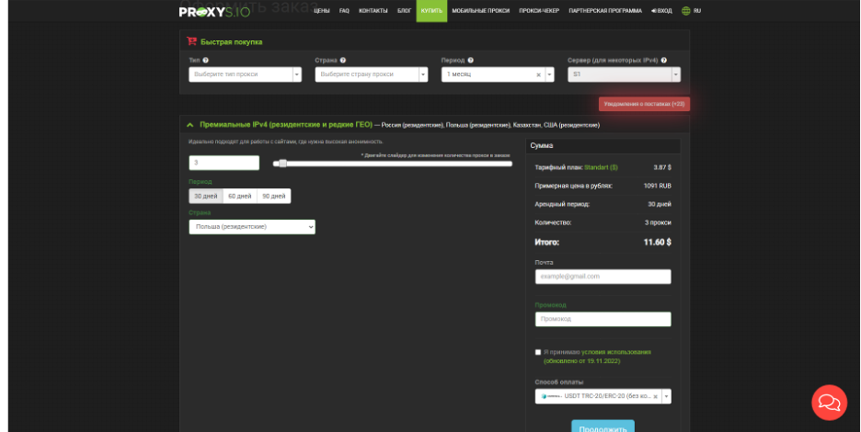Open the USDT TRC-20/ERC-20 payment dropdown
This screenshot has height=432, width=861.
[603, 396]
